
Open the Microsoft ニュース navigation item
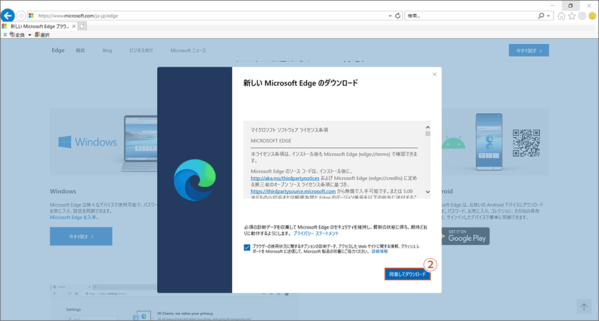point(188,50)
